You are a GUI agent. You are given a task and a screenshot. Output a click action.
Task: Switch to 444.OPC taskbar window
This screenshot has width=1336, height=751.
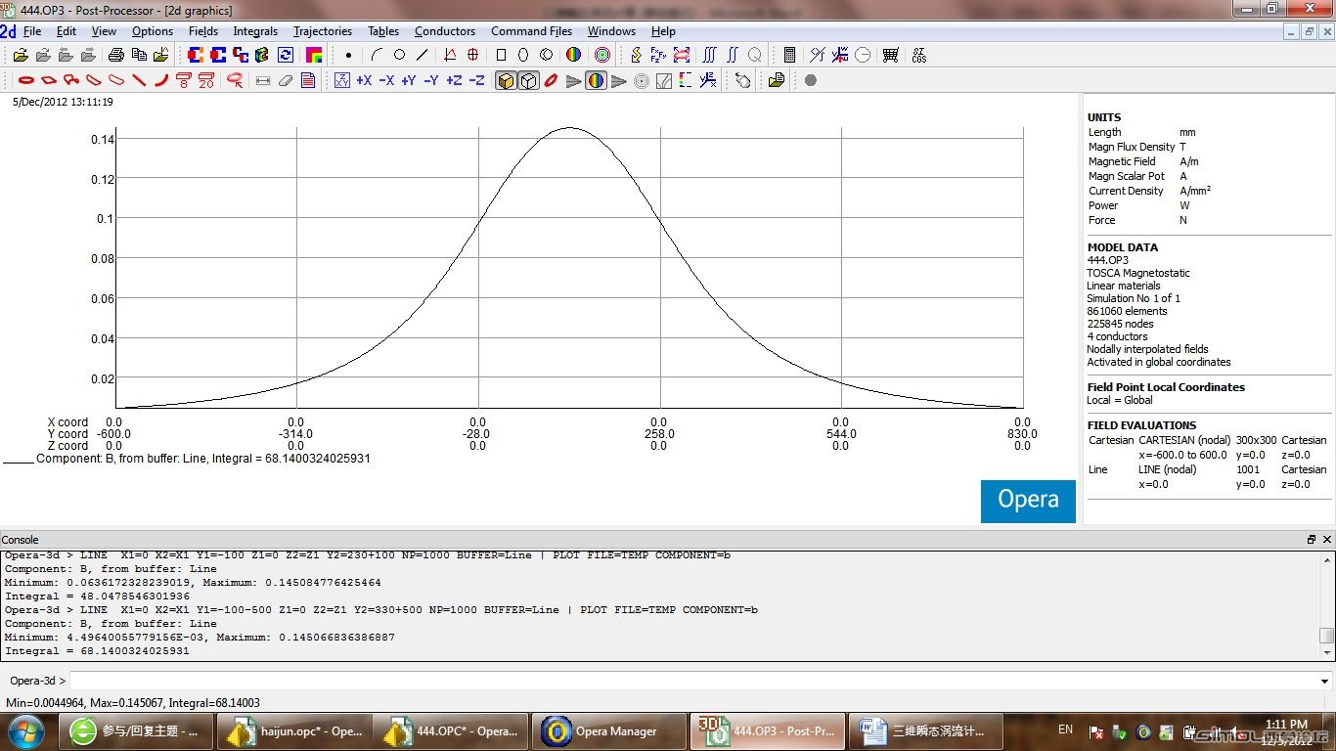[x=452, y=731]
